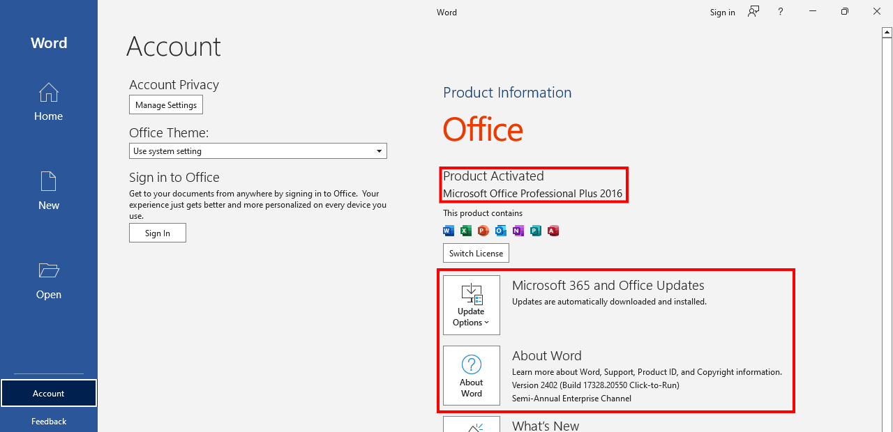Click the OneNote app icon
Screen dimensions: 893x432
(x=518, y=231)
